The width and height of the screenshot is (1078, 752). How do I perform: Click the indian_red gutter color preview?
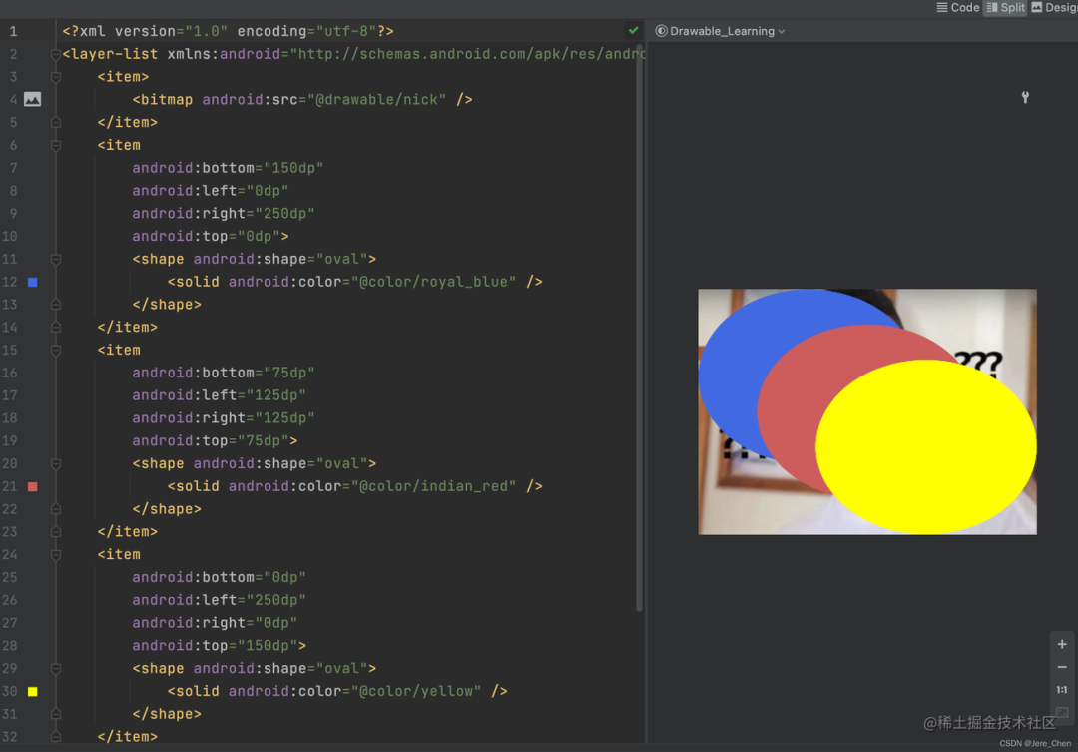click(33, 486)
